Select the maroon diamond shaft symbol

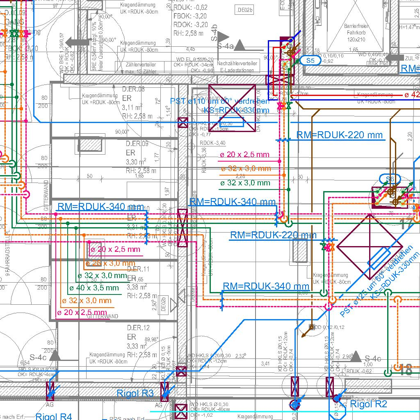pyautogui.click(x=370, y=247)
